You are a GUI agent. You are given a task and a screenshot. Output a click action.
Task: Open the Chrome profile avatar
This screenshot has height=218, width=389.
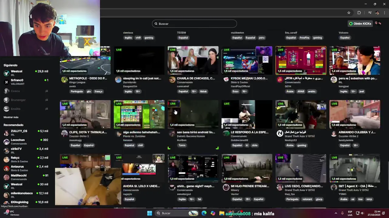click(x=377, y=13)
